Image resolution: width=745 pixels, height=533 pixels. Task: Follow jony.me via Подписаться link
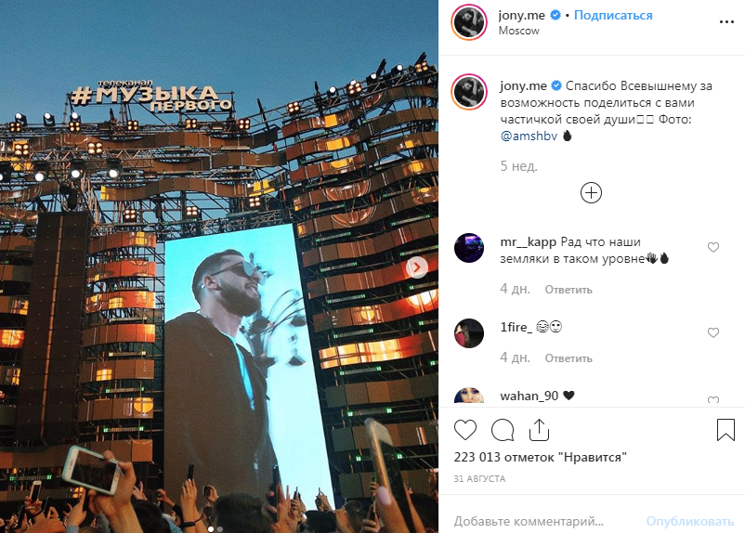613,15
